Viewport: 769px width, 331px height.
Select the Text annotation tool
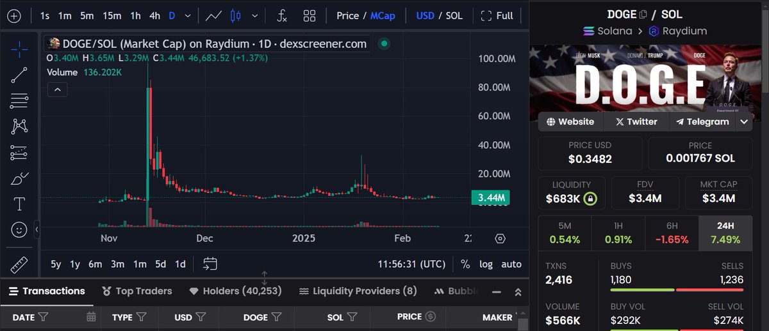19,204
